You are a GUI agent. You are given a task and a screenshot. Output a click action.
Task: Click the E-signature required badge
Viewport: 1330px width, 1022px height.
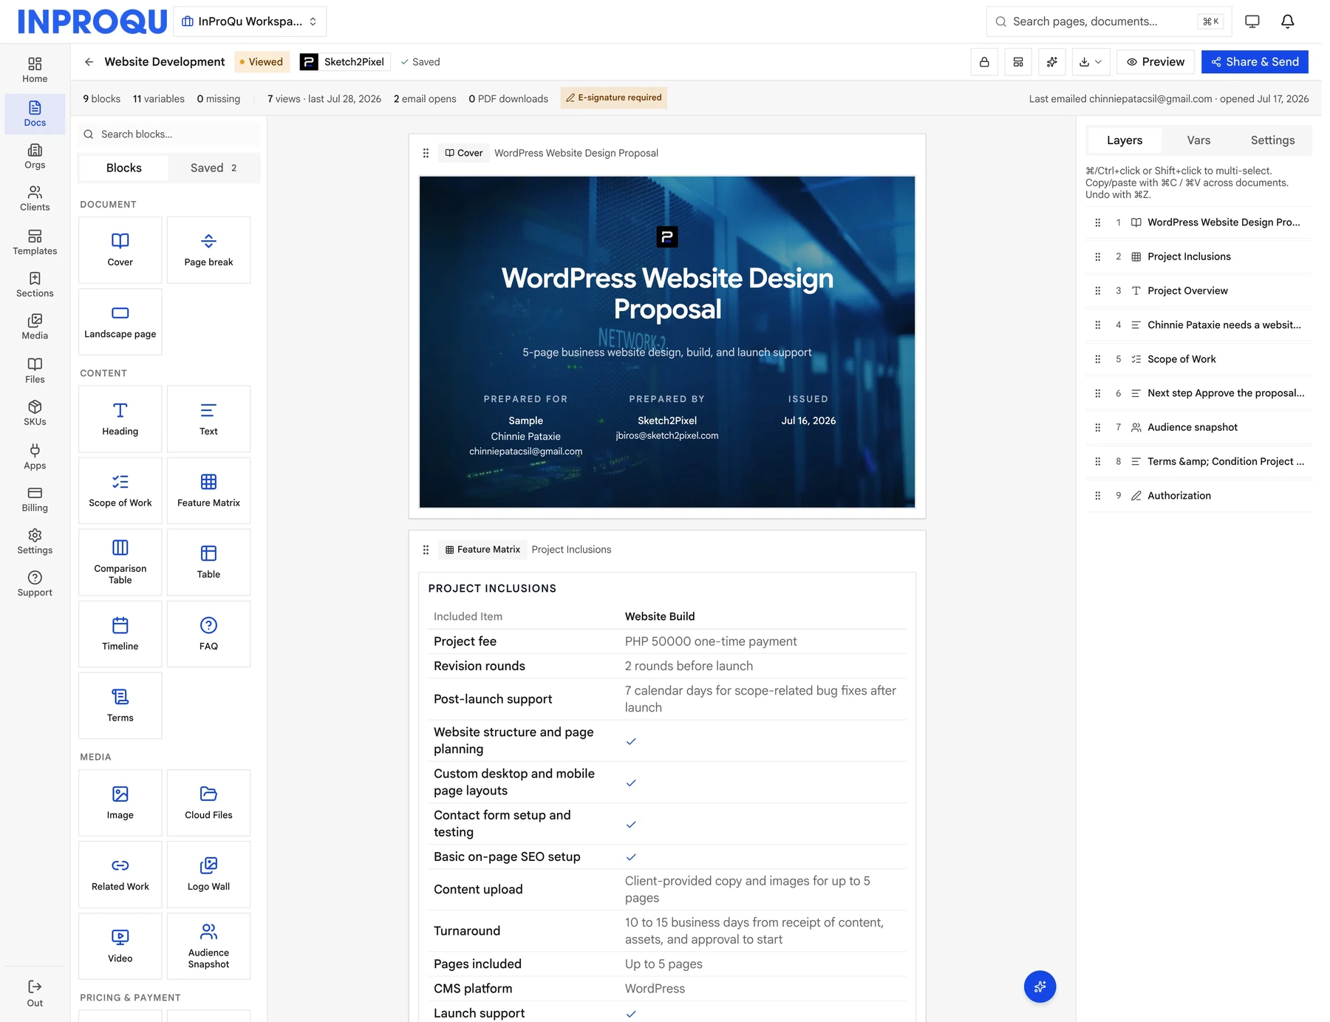[x=613, y=98]
